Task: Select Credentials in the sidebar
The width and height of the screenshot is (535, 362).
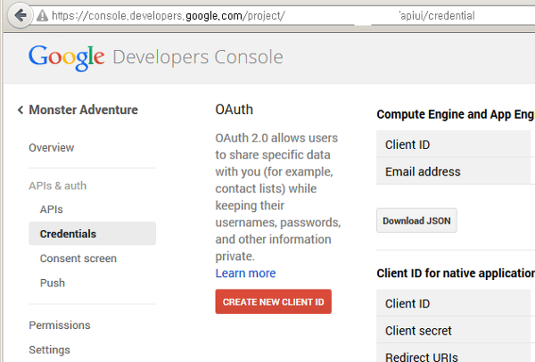Action: (x=92, y=234)
